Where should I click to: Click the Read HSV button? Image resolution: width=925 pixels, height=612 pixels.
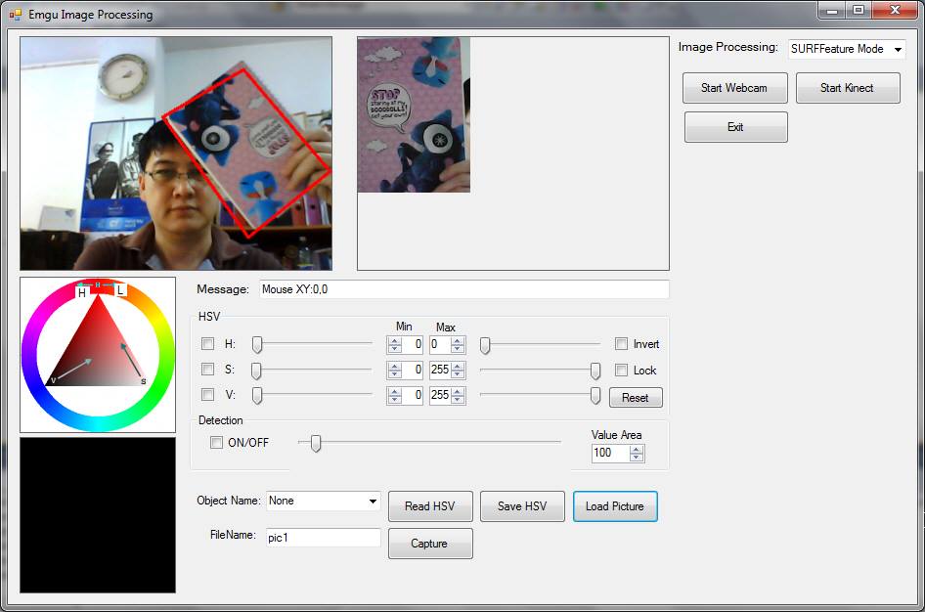[430, 506]
